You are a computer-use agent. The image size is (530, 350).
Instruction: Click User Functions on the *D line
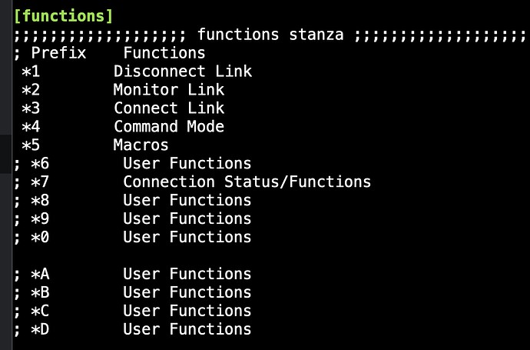tap(187, 329)
